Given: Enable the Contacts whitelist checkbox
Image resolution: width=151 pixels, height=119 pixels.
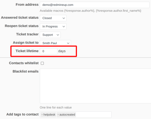Looking at the screenshot, I should 42,63.
